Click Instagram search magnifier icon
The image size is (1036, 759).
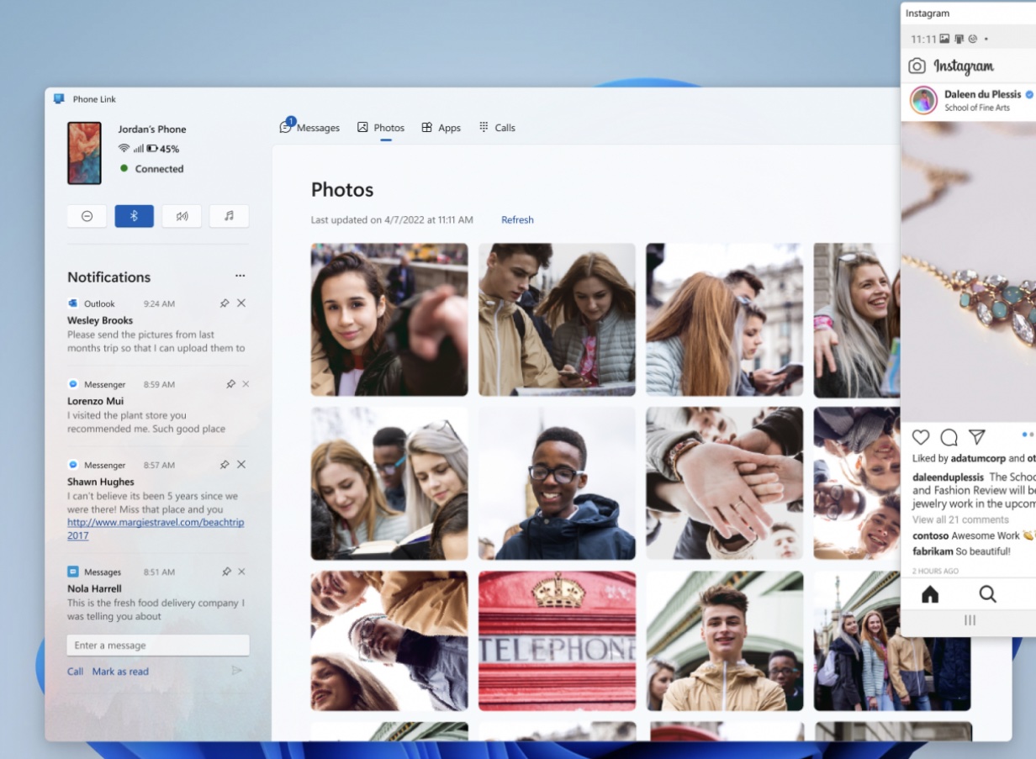click(x=988, y=594)
